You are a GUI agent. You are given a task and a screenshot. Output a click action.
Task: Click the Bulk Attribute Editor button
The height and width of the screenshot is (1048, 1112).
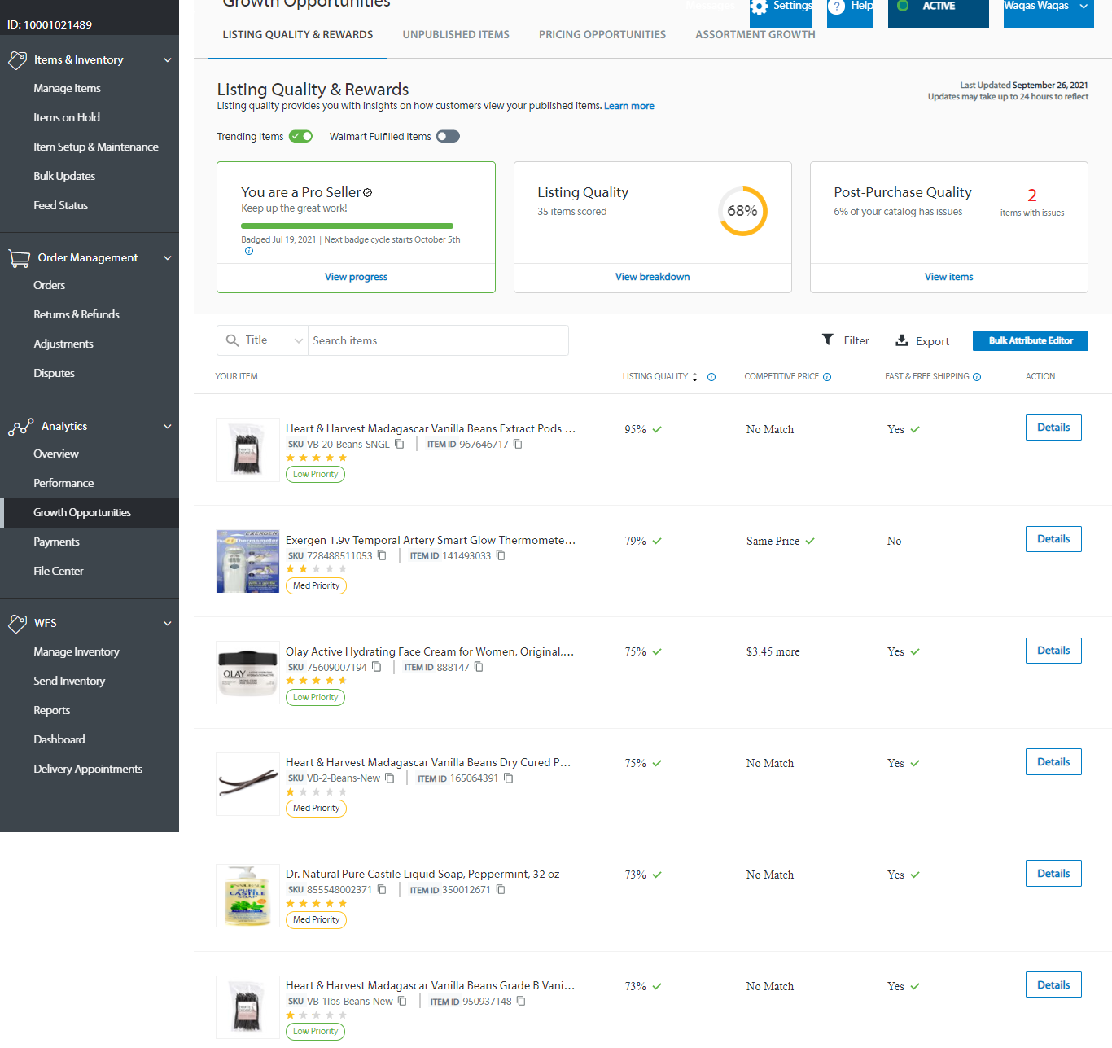pos(1031,341)
